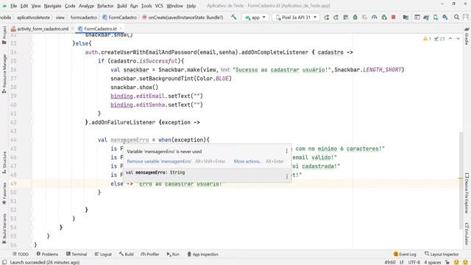Open the Build Variants tool window
Screen dimensions: 471x265
coord(4,228)
